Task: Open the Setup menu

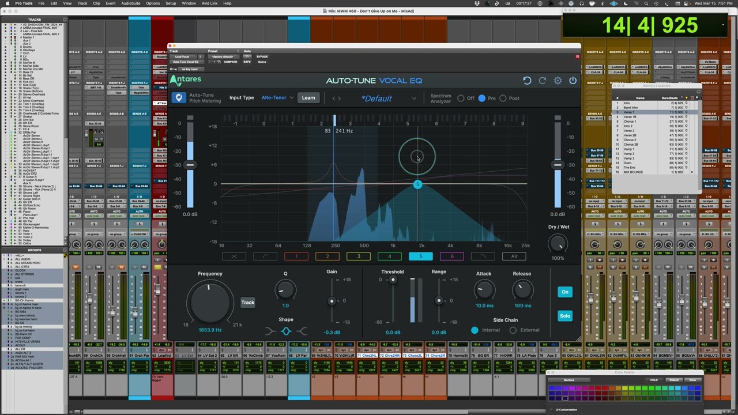Action: [x=171, y=3]
